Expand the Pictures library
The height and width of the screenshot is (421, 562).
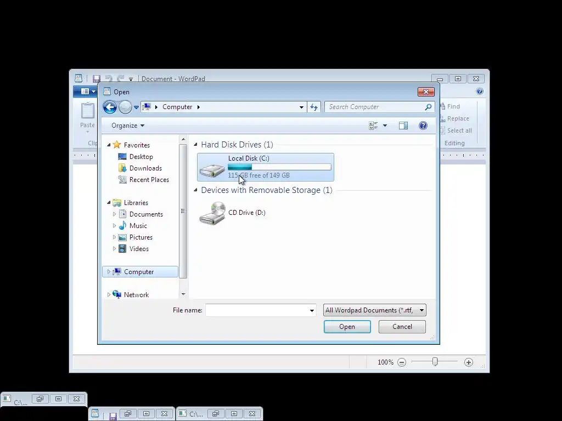coord(114,237)
